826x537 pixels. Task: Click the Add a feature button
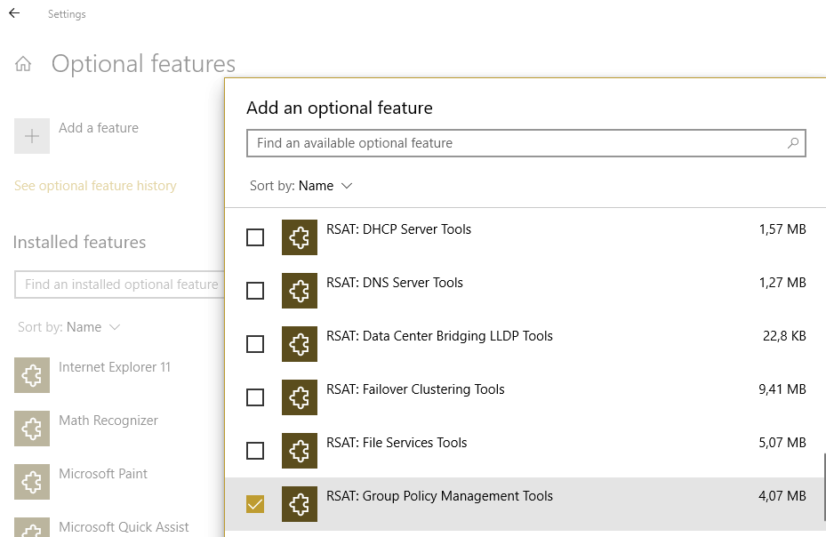coord(99,128)
